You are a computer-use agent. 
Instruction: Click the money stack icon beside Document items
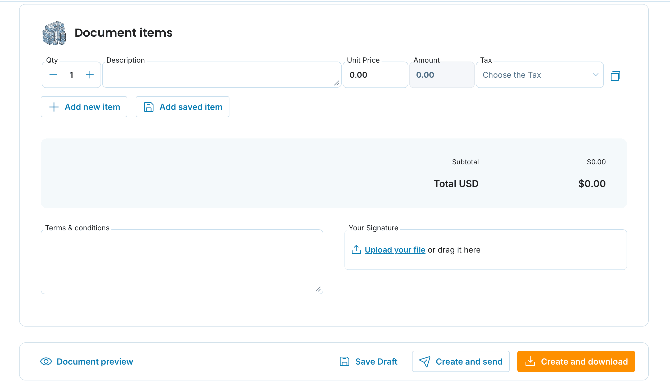54,33
